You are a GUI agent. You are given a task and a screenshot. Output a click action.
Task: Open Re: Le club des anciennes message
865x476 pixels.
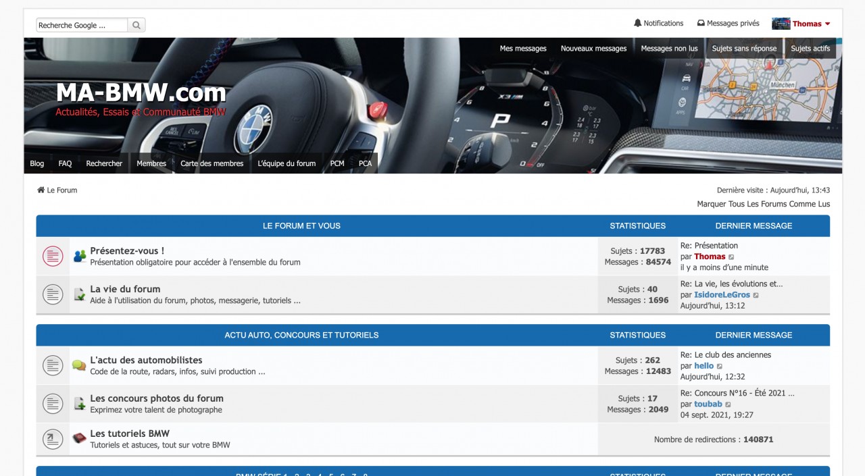(725, 355)
